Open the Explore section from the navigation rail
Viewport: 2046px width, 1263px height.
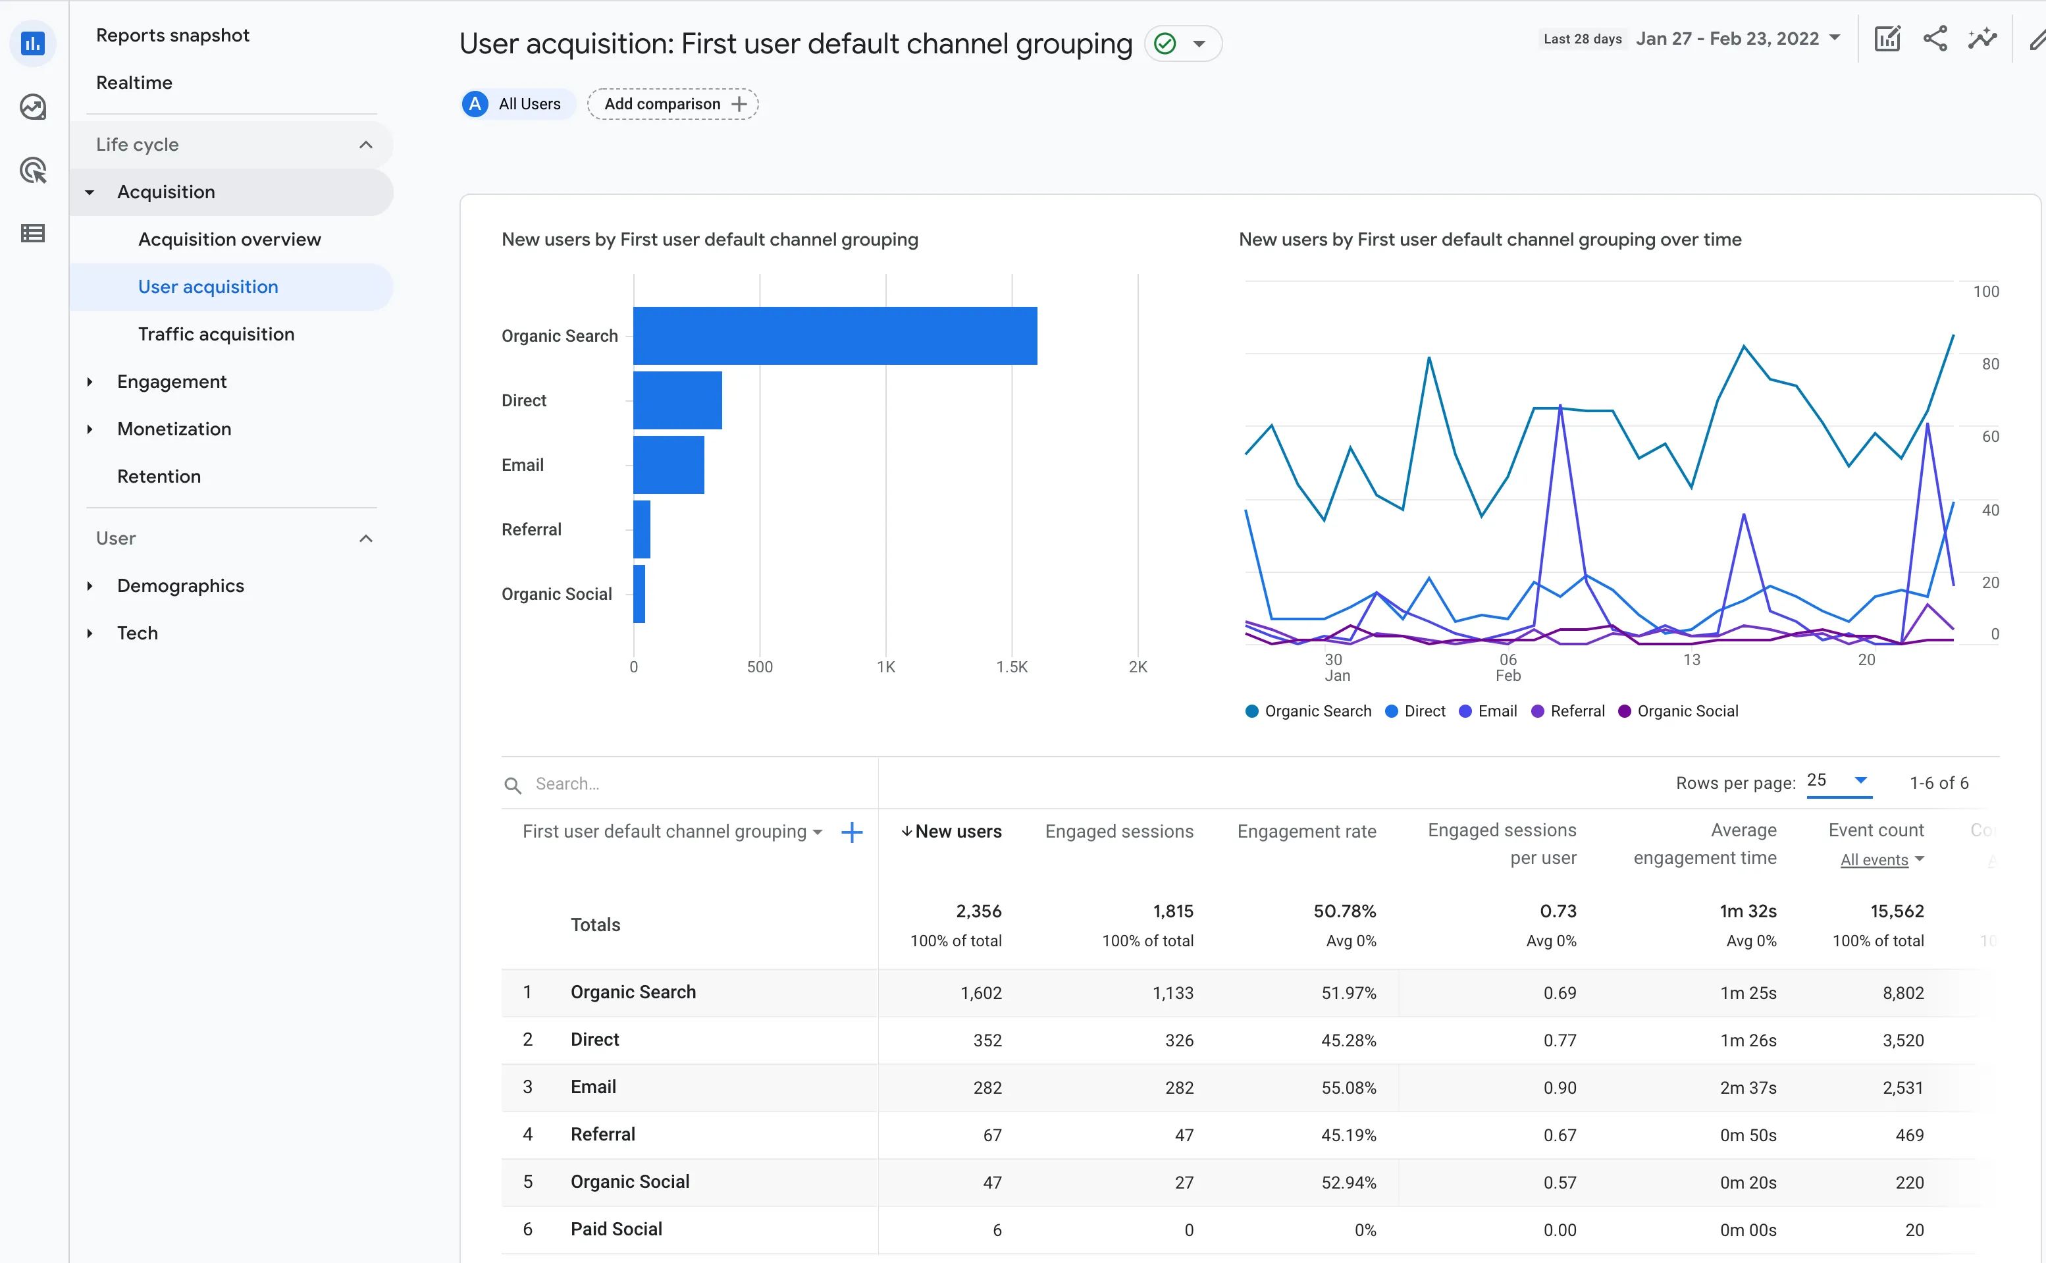coord(34,107)
